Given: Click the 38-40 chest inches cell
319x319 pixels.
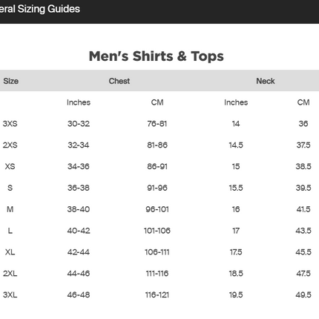Looking at the screenshot, I should click(x=79, y=209).
